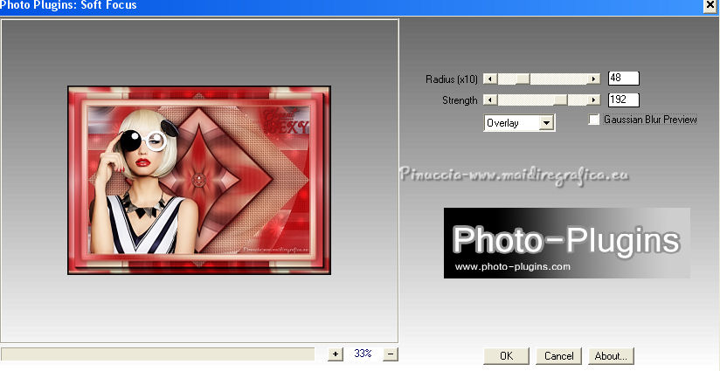This screenshot has width=720, height=371.
Task: Click the Radius (x10) label
Action: (452, 79)
